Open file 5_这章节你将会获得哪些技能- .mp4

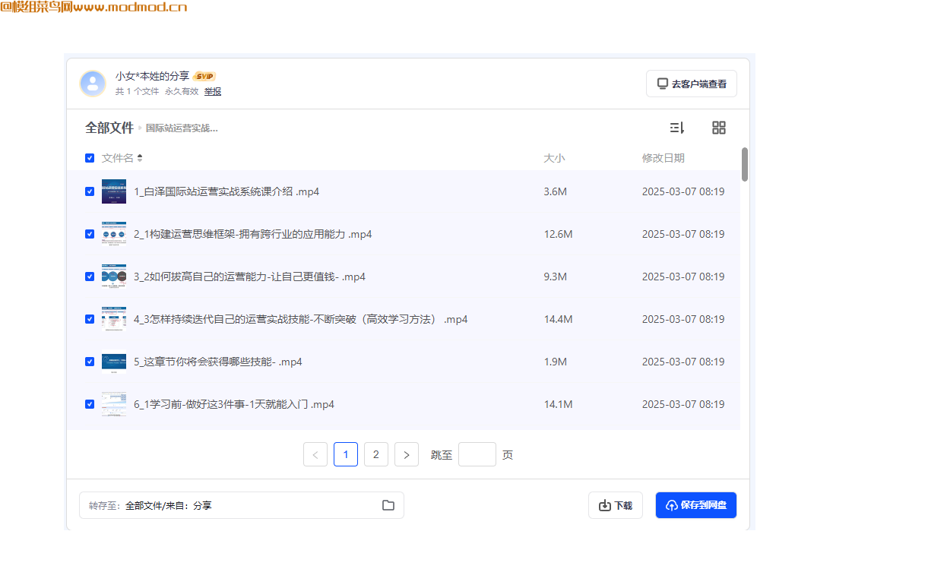pos(218,362)
